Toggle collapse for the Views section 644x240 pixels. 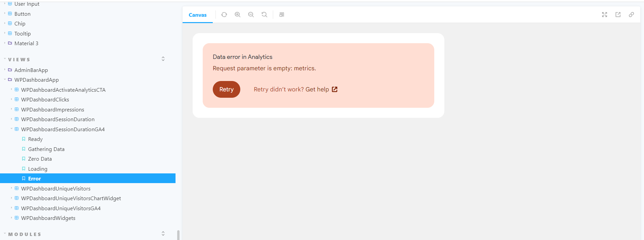click(x=163, y=59)
